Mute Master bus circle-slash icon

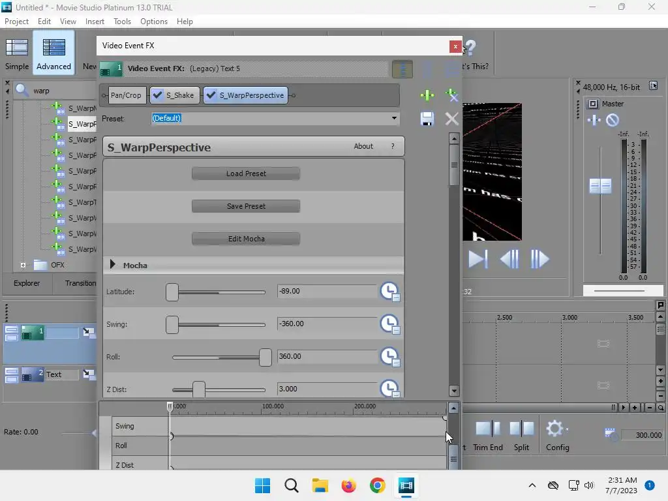click(612, 121)
